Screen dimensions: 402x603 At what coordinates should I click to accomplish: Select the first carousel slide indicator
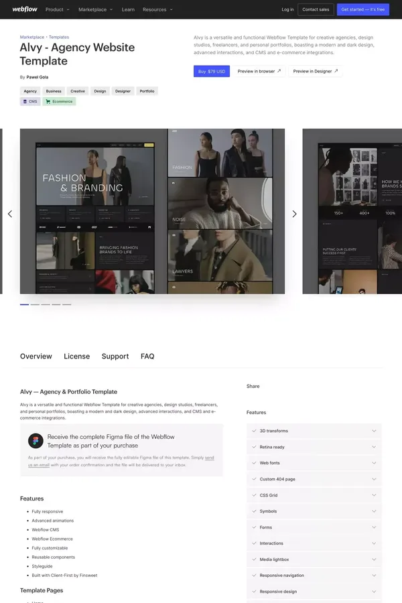24,304
